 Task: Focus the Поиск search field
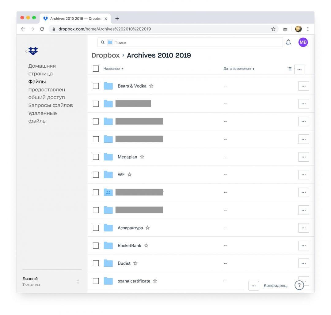(x=190, y=42)
